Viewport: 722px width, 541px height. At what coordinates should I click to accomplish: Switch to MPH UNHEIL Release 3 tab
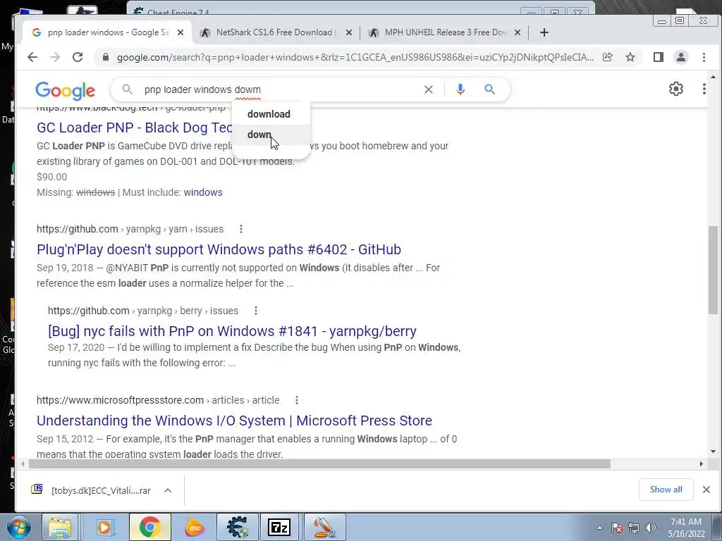[446, 32]
